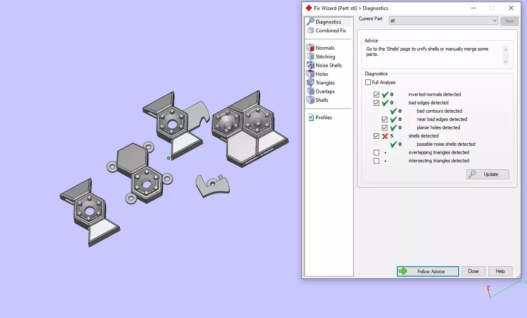This screenshot has width=527, height=318.
Task: Open the Normals fix page
Action: (x=325, y=48)
